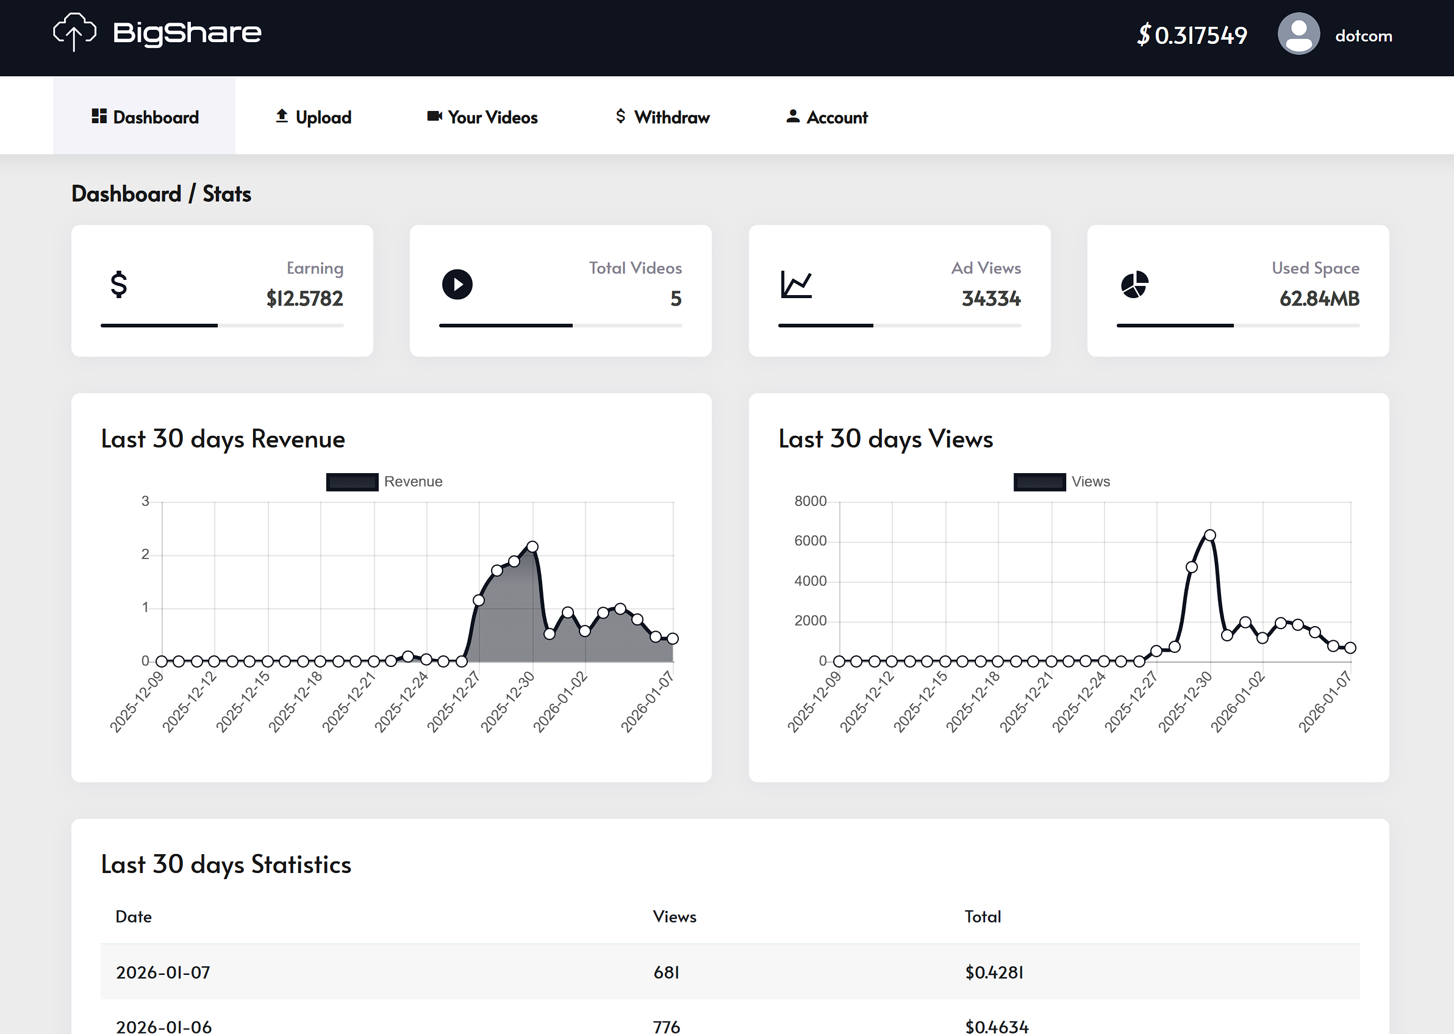The height and width of the screenshot is (1034, 1454).
Task: Click the Views legend label
Action: coord(1090,482)
